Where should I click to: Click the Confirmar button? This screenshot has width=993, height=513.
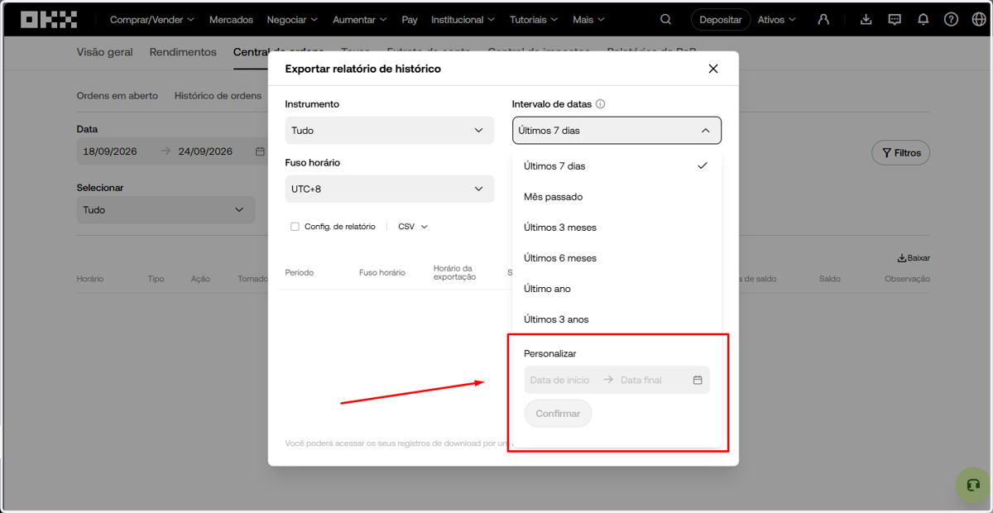(559, 414)
